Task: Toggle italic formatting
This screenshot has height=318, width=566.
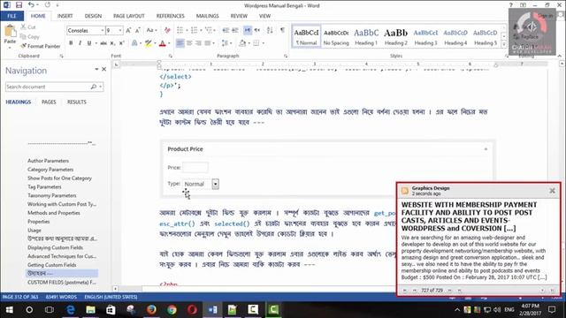Action: tap(80, 43)
